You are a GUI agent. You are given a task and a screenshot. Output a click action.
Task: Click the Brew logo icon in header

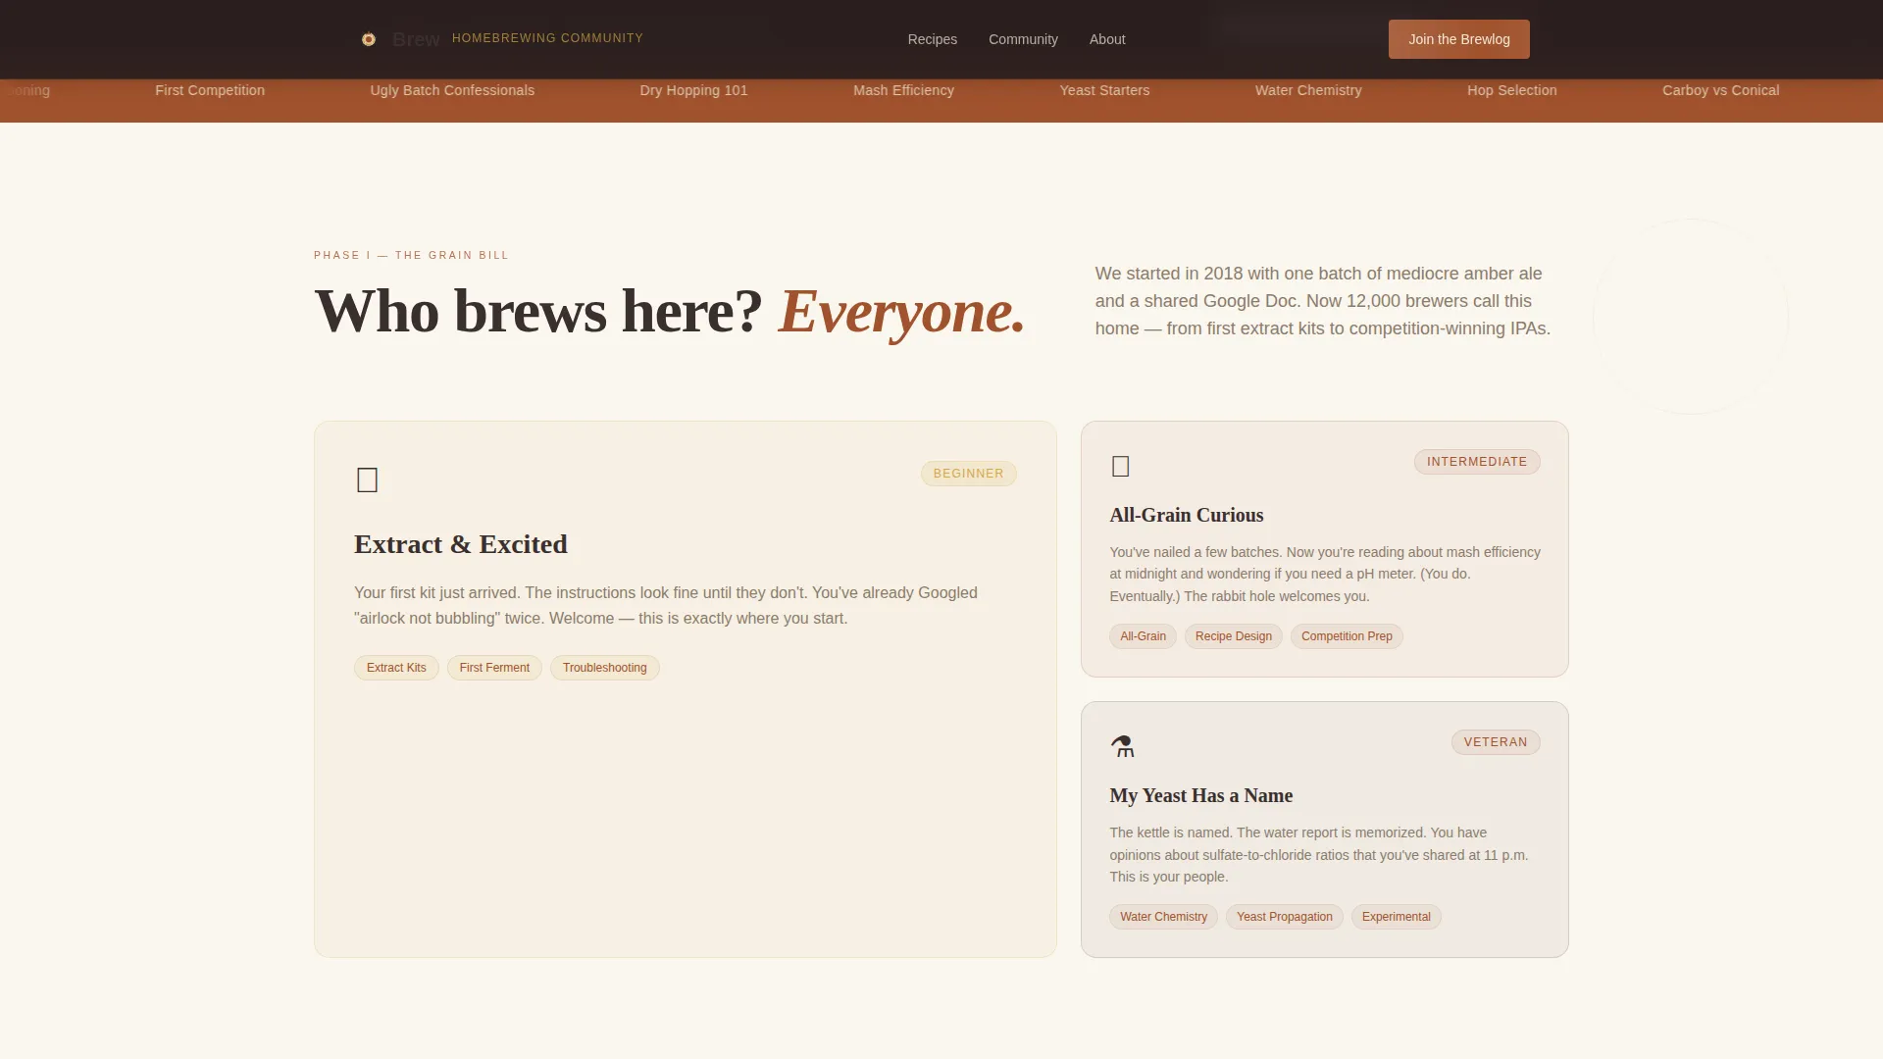click(369, 39)
